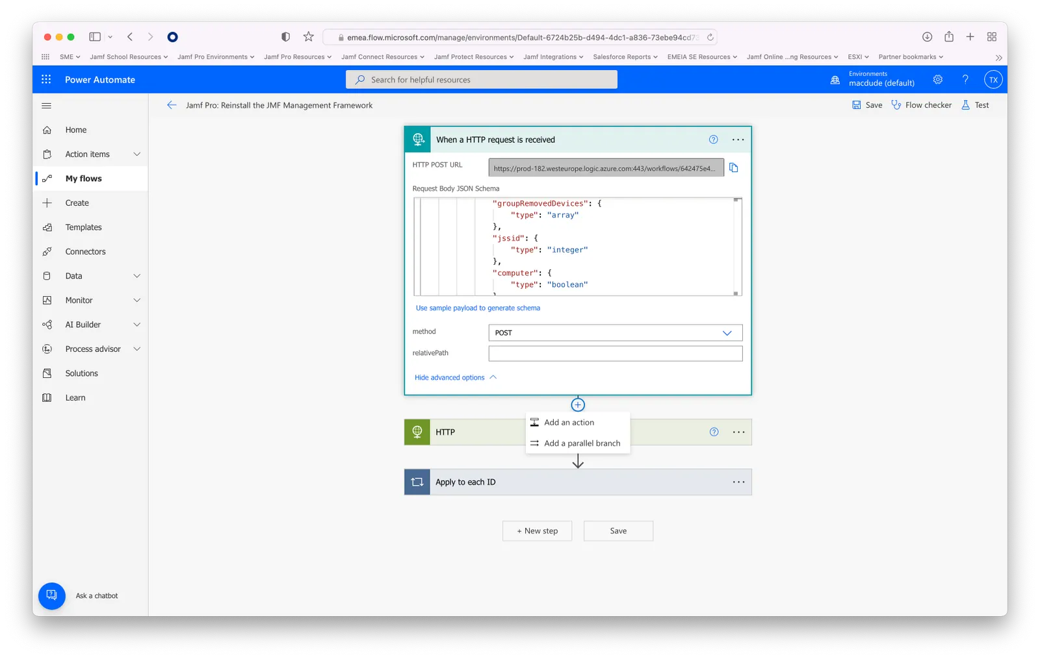This screenshot has height=659, width=1040.
Task: Open the settings gear in header
Action: coord(937,79)
